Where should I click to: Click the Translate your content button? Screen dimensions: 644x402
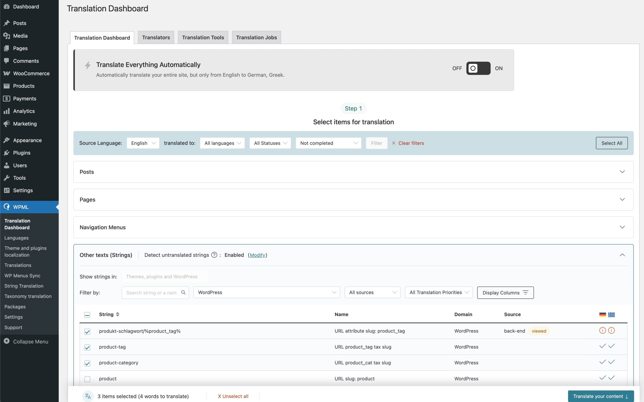600,396
